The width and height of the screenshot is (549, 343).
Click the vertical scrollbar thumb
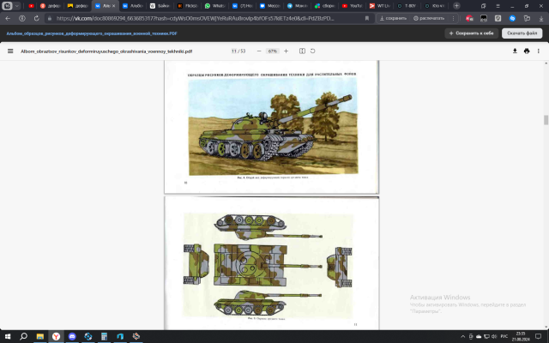tap(546, 120)
